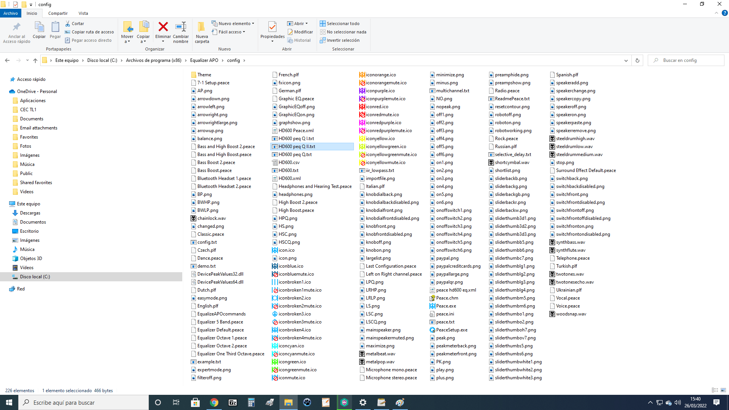The width and height of the screenshot is (729, 410).
Task: Select the PeaceSetup.exe file
Action: 448,330
